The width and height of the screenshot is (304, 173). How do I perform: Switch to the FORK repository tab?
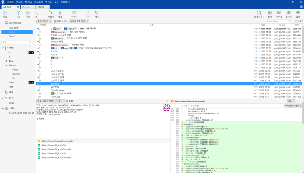click(x=43, y=7)
